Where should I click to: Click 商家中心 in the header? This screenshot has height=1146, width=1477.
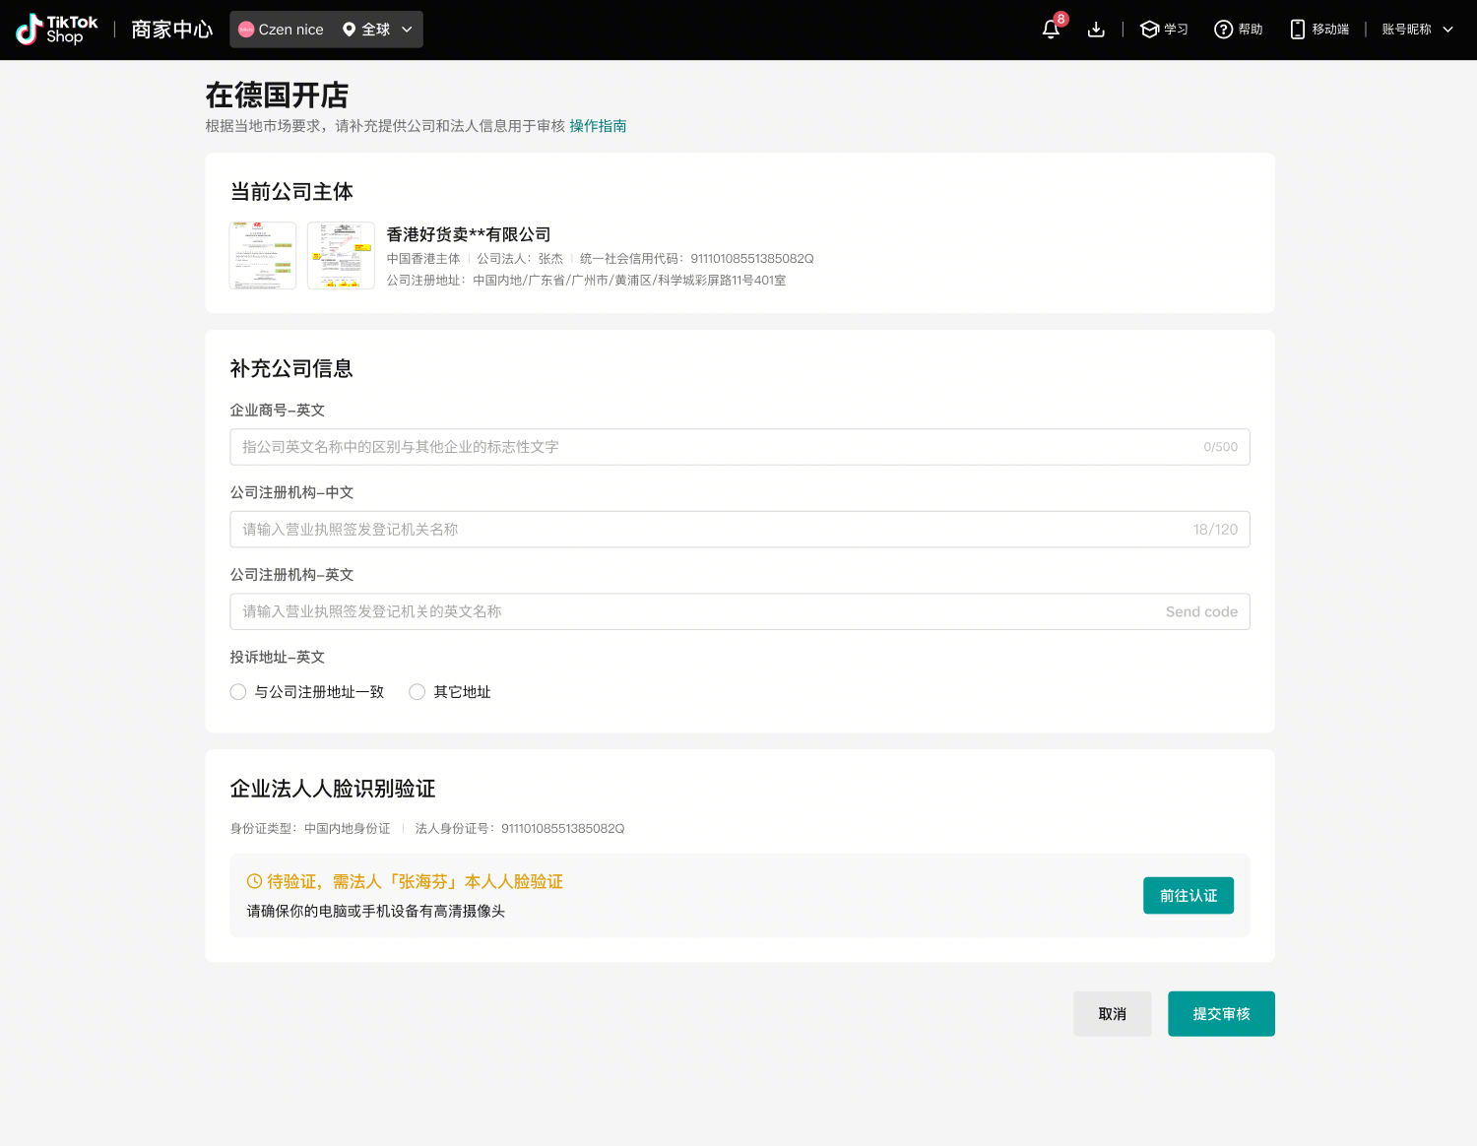(172, 30)
